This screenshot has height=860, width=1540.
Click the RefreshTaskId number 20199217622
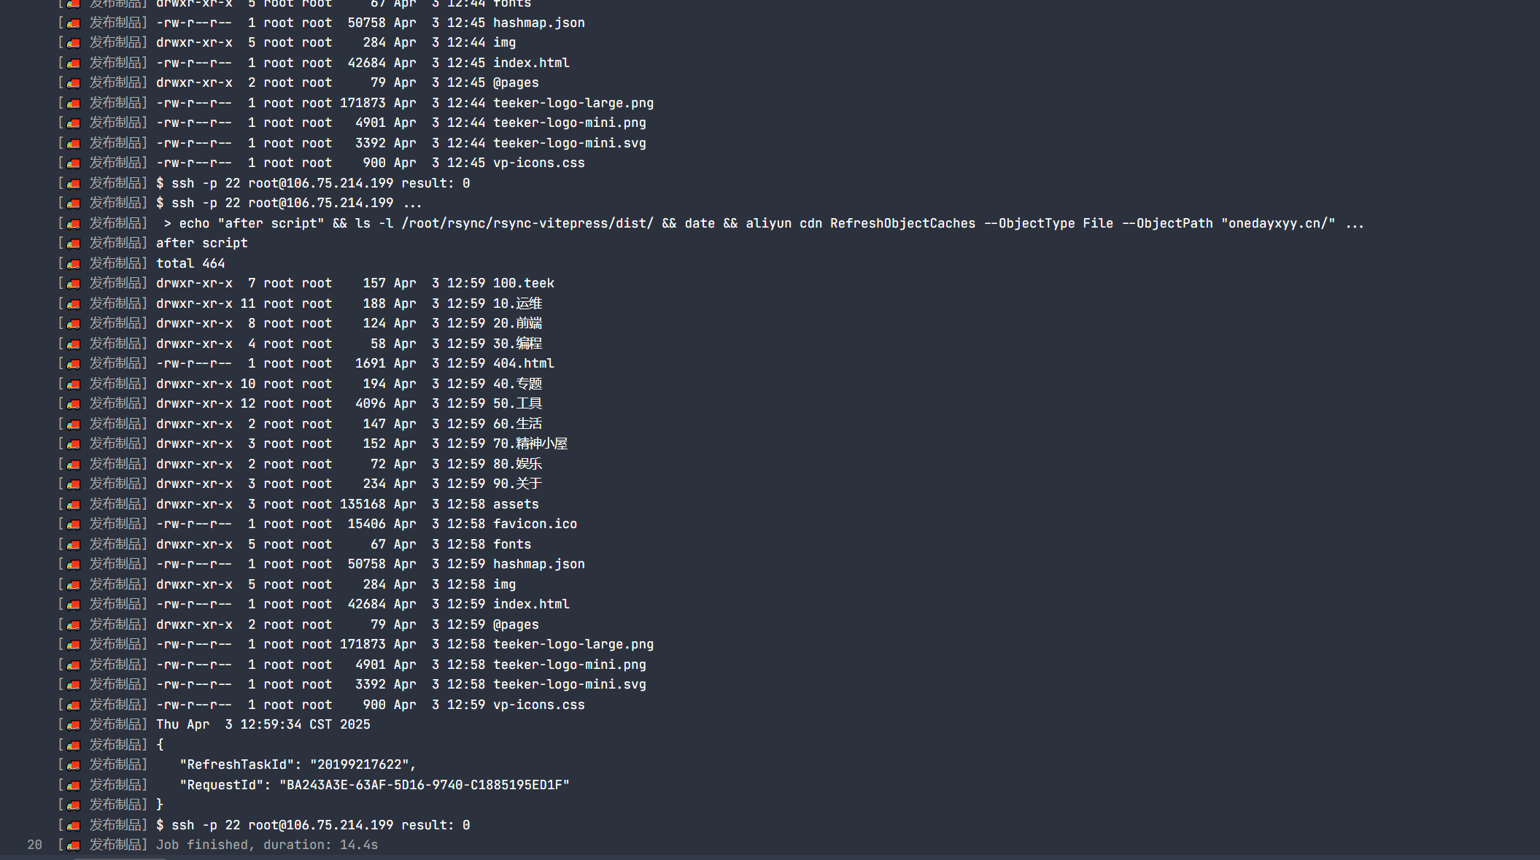point(359,764)
